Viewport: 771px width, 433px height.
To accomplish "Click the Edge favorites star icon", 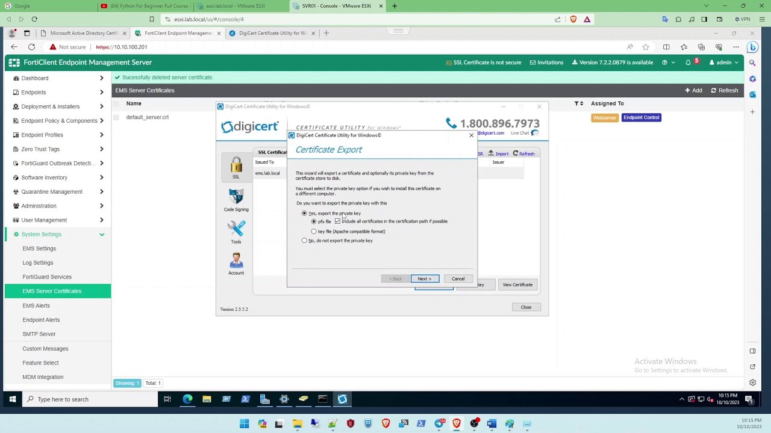I will (x=646, y=47).
